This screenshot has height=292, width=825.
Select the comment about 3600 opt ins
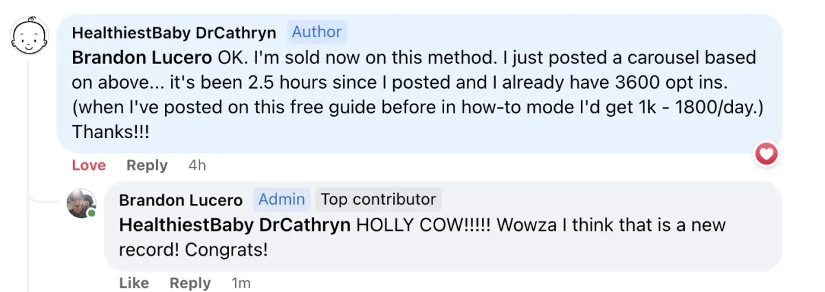[419, 83]
